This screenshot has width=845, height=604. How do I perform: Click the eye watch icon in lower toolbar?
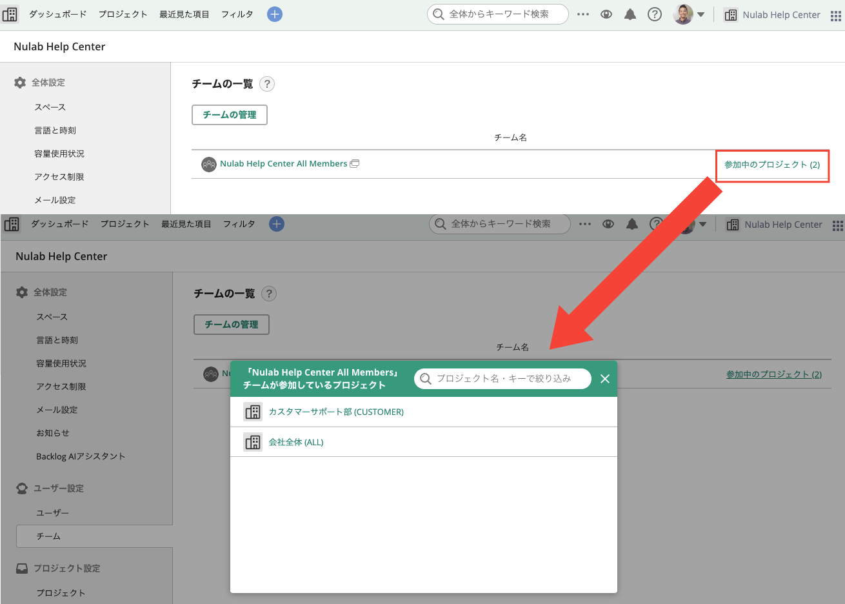click(608, 224)
